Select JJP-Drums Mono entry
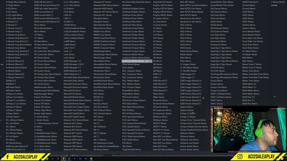Screen dimensions: 287x161 (41, 58)
